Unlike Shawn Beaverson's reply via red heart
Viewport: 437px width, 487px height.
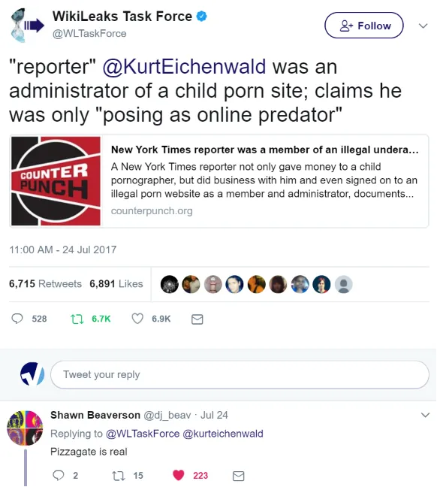coord(179,475)
